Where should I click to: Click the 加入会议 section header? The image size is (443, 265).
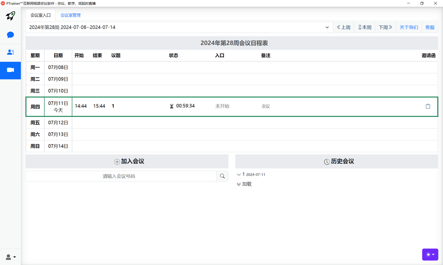click(127, 161)
